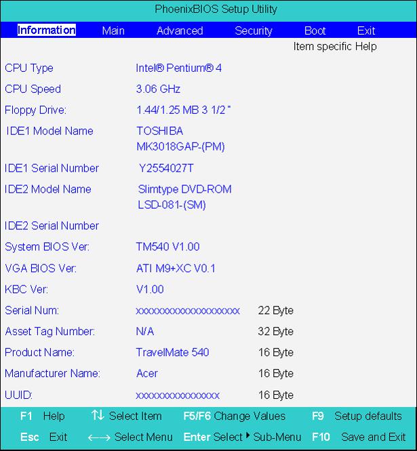The image size is (417, 451).
Task: Open the Exit menu tab
Action: 366,31
